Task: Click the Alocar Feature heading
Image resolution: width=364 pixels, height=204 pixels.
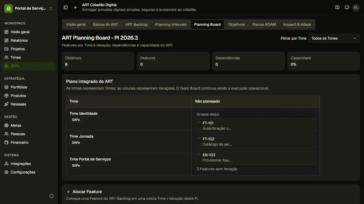Action: [x=87, y=192]
